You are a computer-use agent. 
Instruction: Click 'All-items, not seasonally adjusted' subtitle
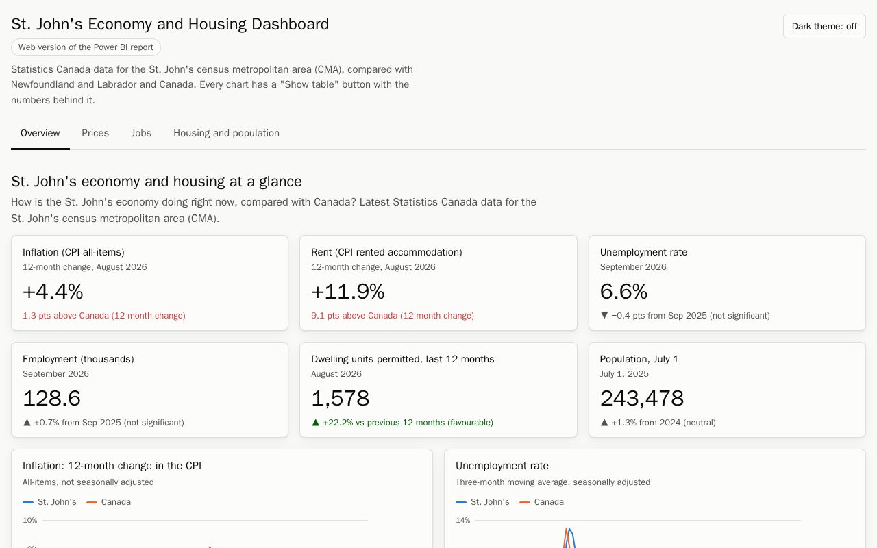pos(88,482)
